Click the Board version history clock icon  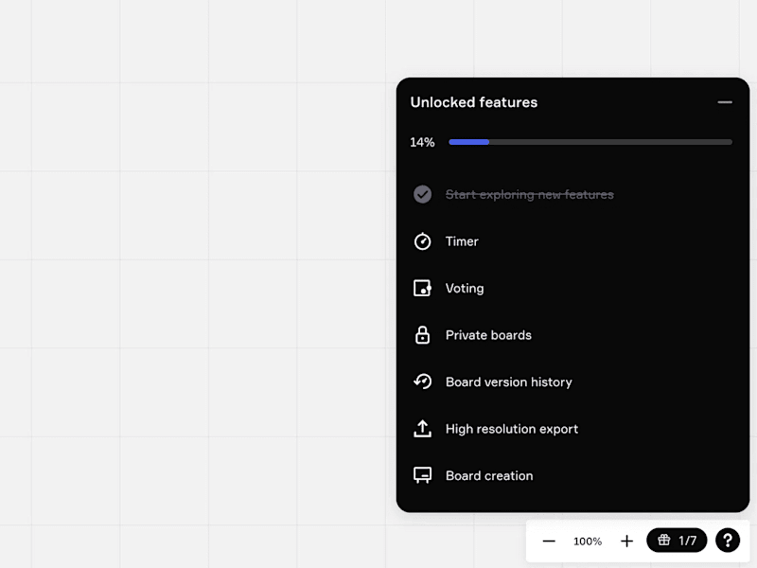422,382
